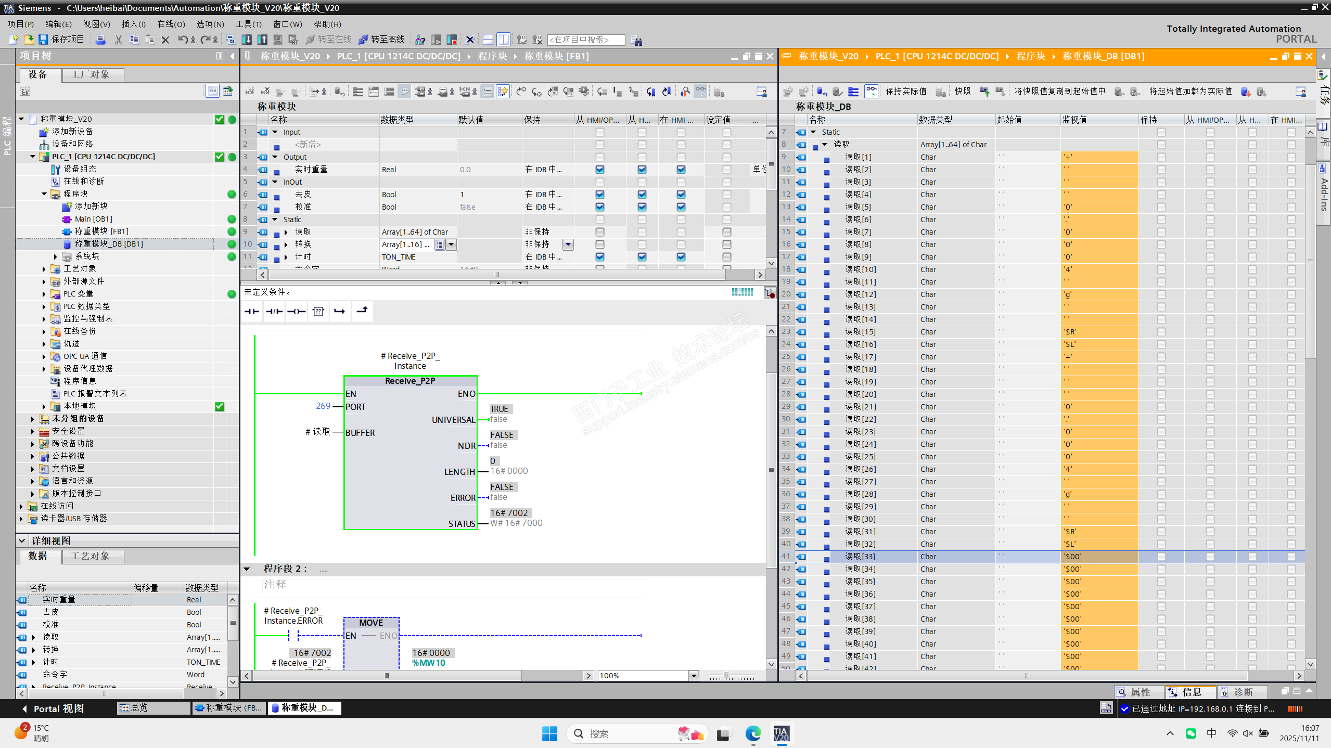Adjust the editor zoom slider
This screenshot has height=748, width=1331.
click(726, 676)
